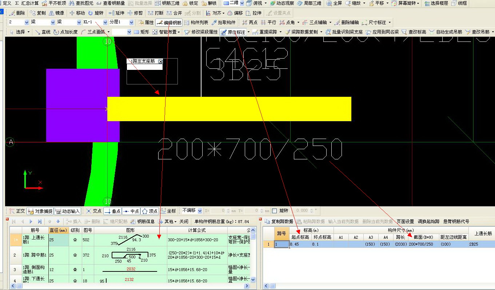Click 局部三维 partial 3D view
The width and height of the screenshot is (495, 290).
click(309, 3)
